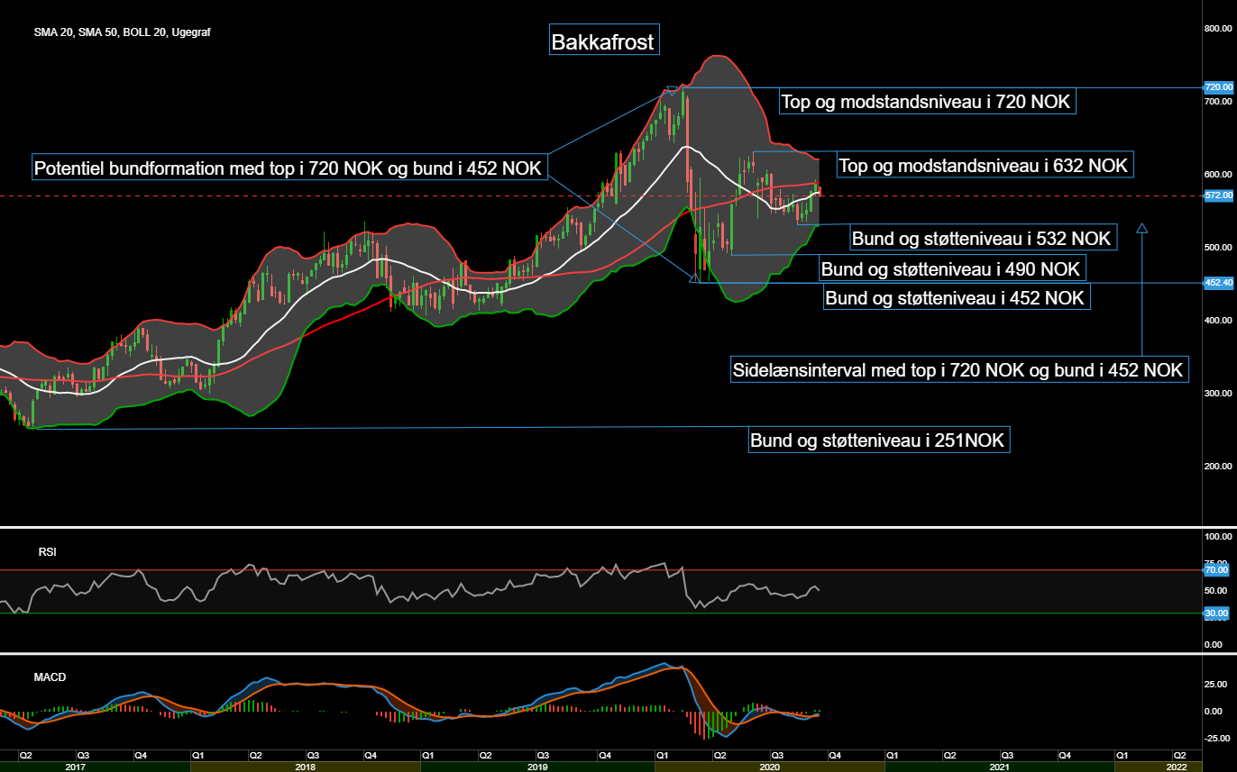This screenshot has width=1237, height=772.
Task: Click the 2021 year label on the time axis
Action: [x=999, y=767]
